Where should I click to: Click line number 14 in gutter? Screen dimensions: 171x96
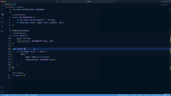point(9,49)
